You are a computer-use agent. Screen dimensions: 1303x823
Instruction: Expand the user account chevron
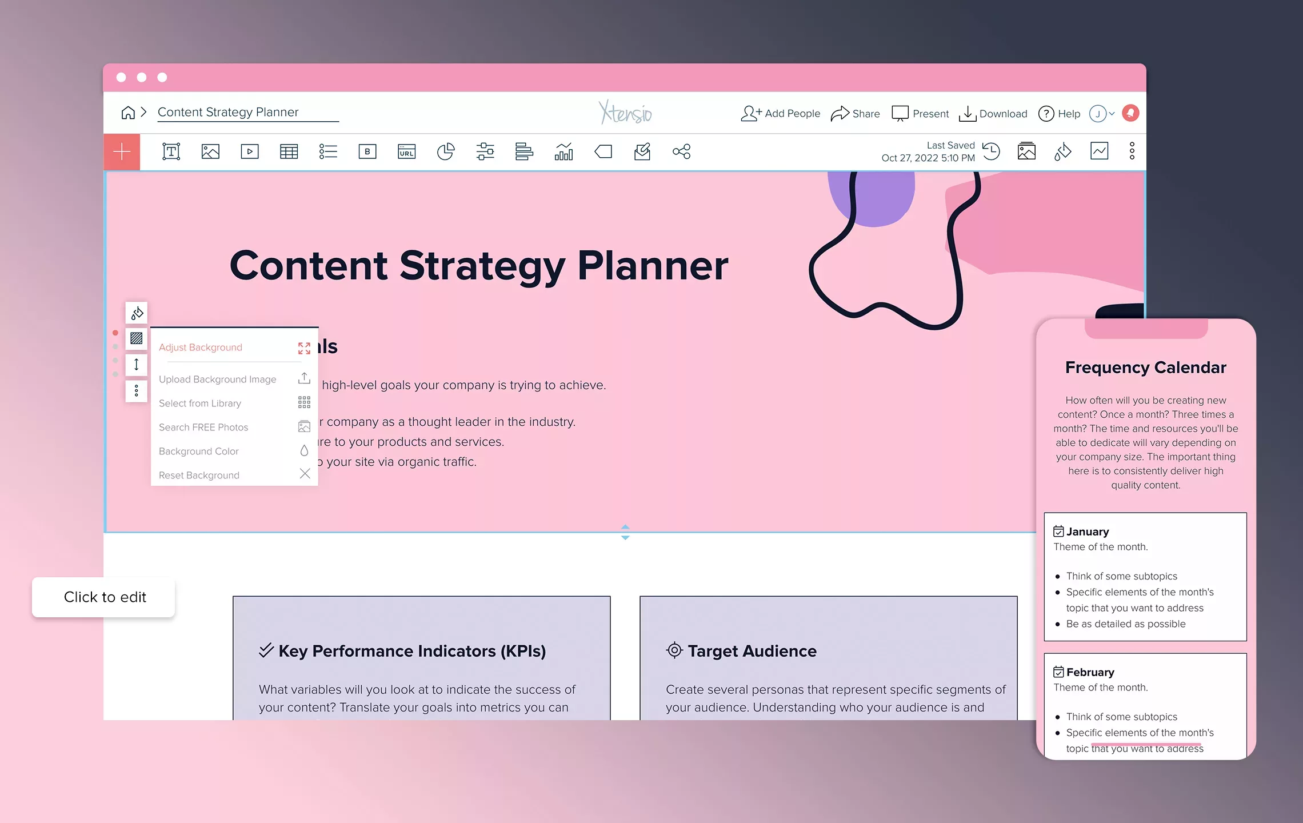[1111, 113]
